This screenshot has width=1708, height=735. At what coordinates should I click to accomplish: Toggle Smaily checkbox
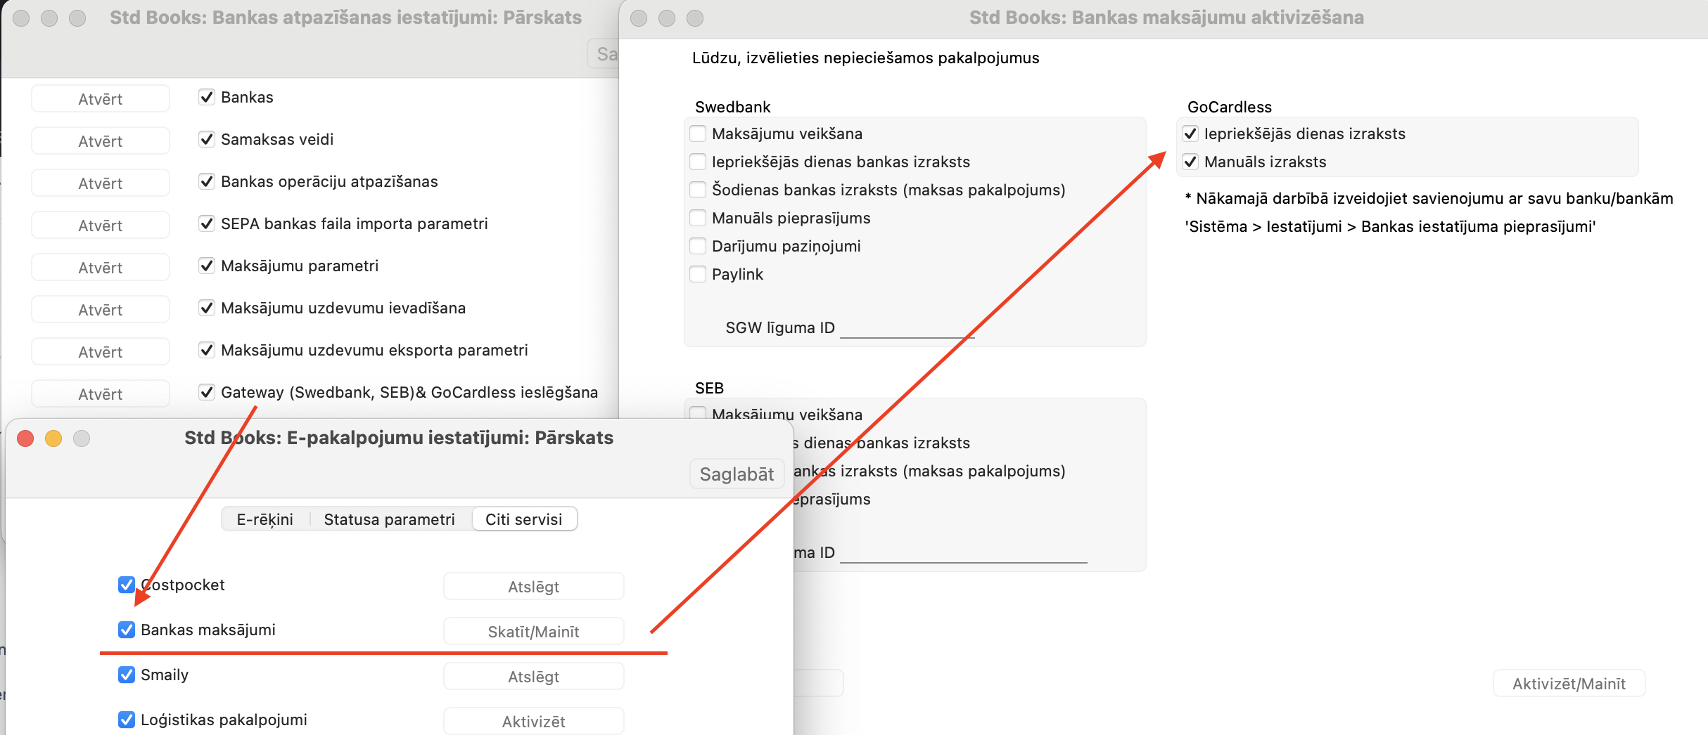[127, 675]
